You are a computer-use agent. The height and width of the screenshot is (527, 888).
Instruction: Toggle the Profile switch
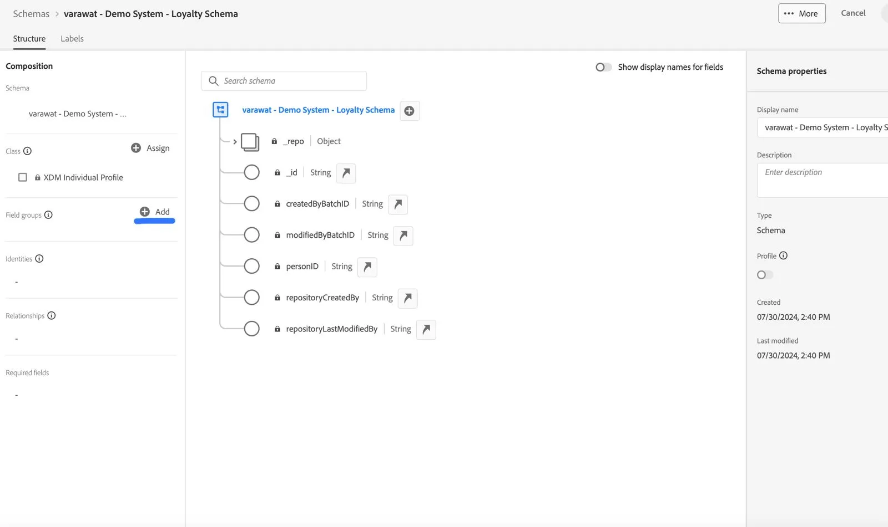click(765, 275)
